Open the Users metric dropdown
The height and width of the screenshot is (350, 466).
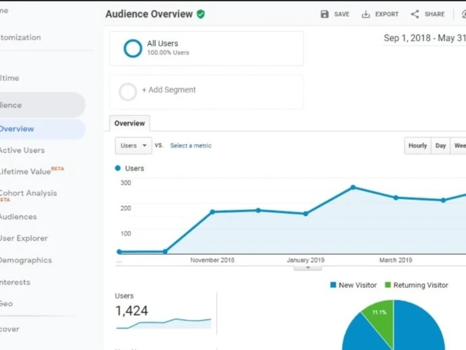click(x=133, y=146)
